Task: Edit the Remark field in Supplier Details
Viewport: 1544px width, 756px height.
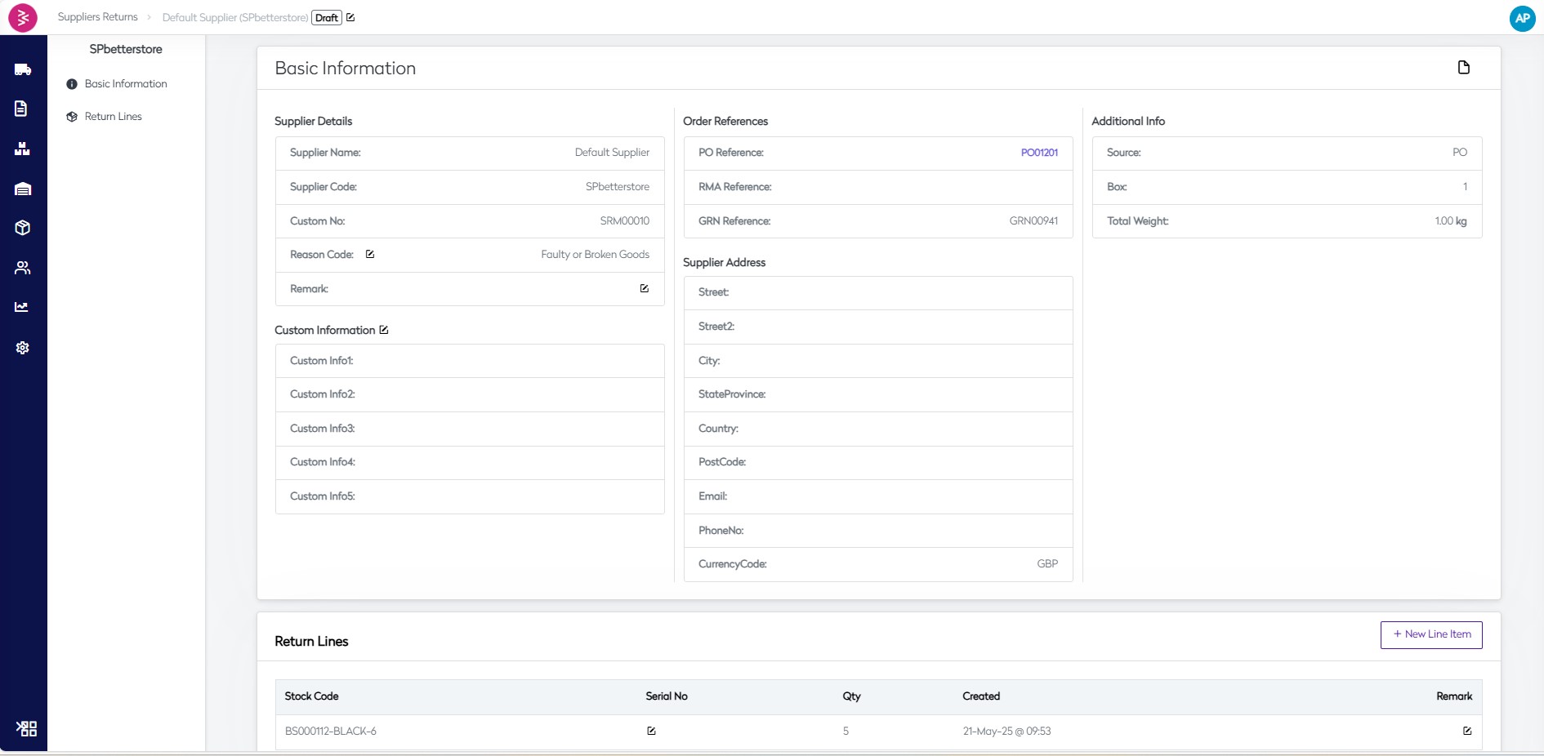Action: pos(644,288)
